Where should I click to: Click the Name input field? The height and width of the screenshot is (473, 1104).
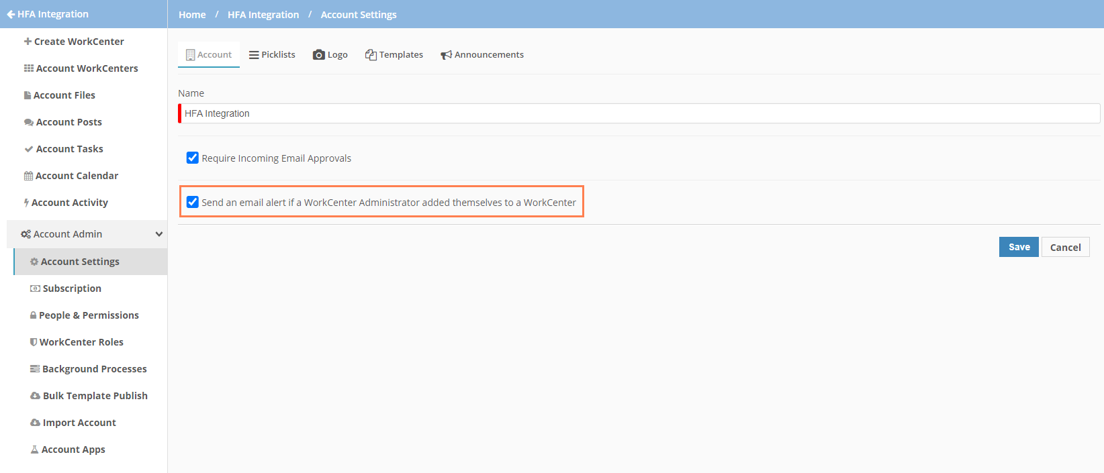(x=639, y=113)
